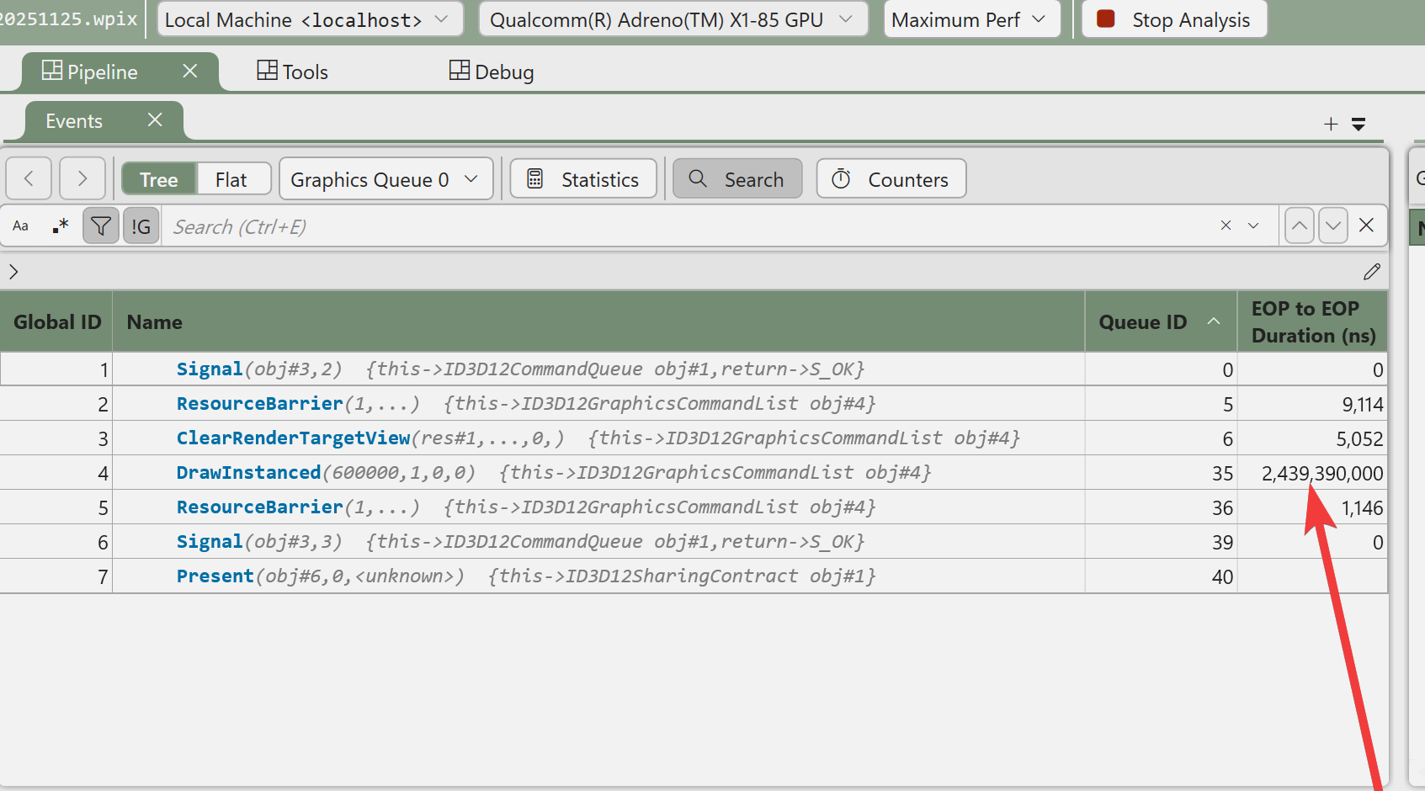The width and height of the screenshot is (1425, 791).
Task: Click the pencil edit icon
Action: click(x=1371, y=272)
